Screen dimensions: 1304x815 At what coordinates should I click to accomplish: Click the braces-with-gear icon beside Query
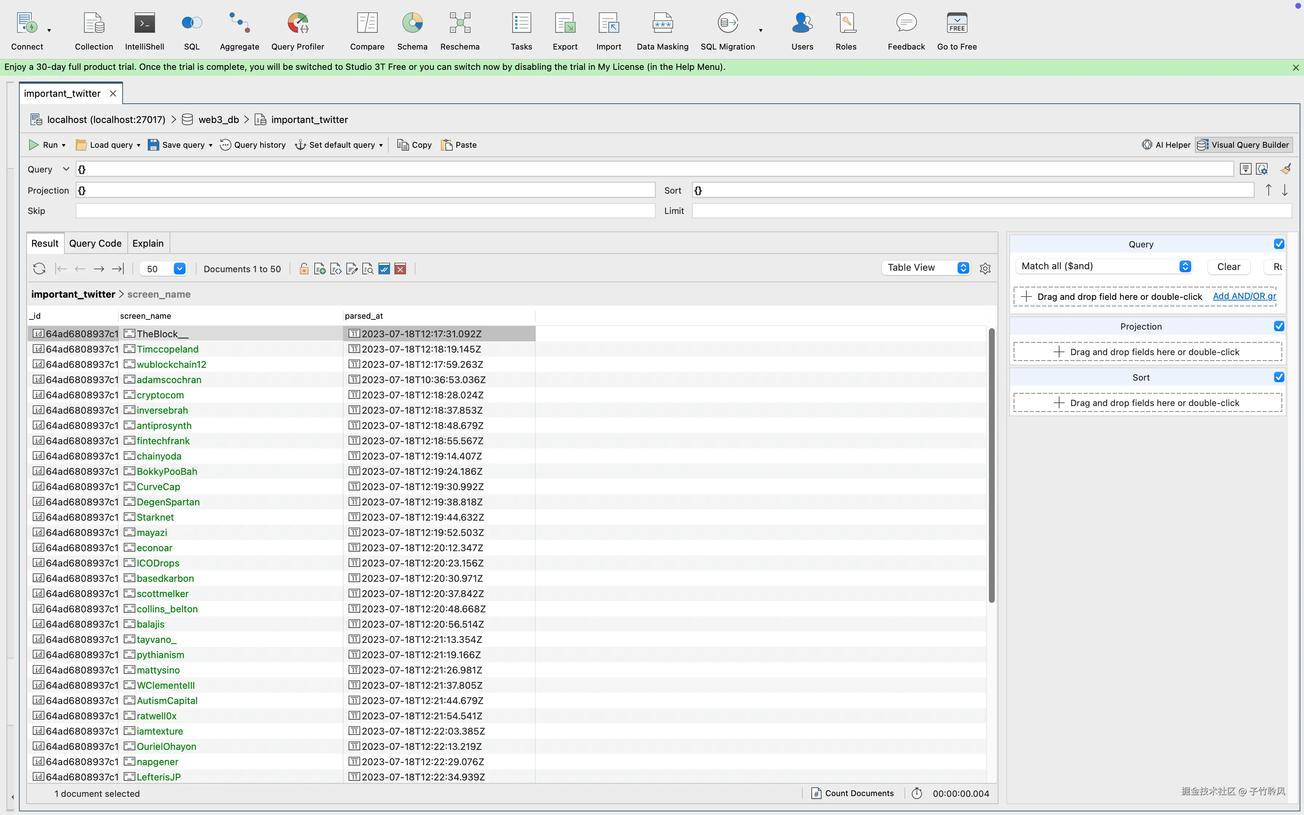tap(1262, 169)
